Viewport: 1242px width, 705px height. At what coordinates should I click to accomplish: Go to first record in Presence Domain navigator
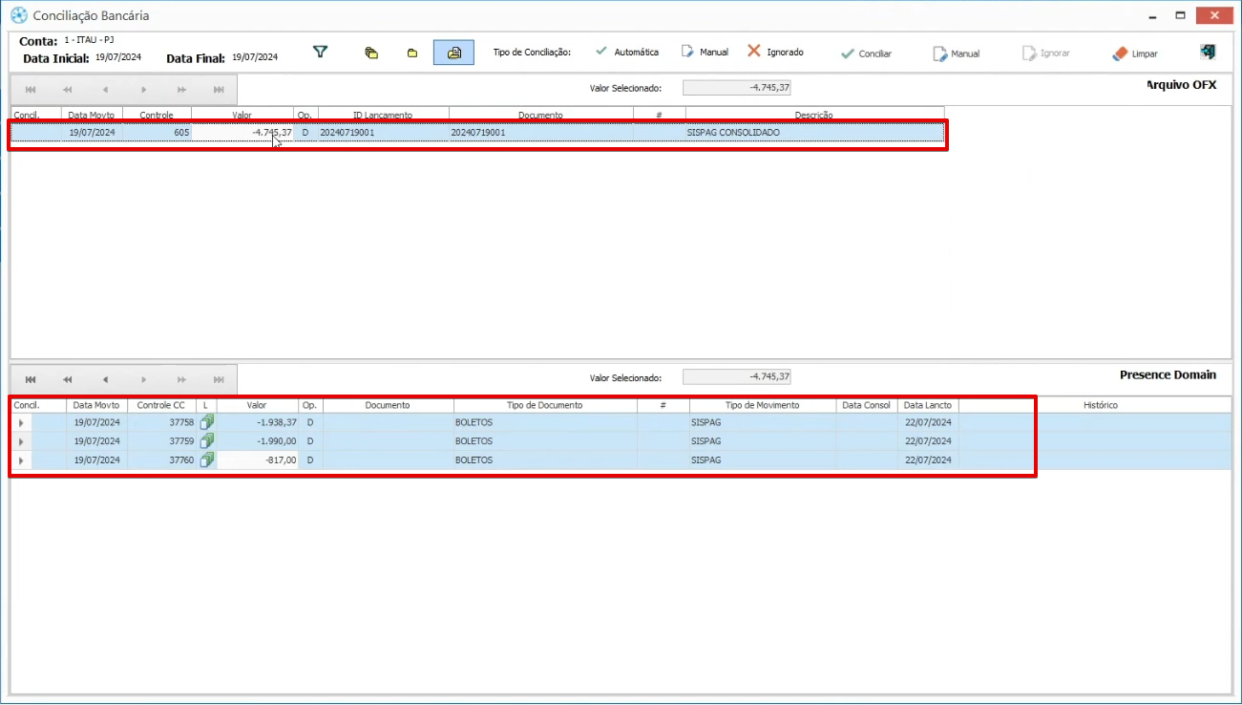(x=31, y=379)
